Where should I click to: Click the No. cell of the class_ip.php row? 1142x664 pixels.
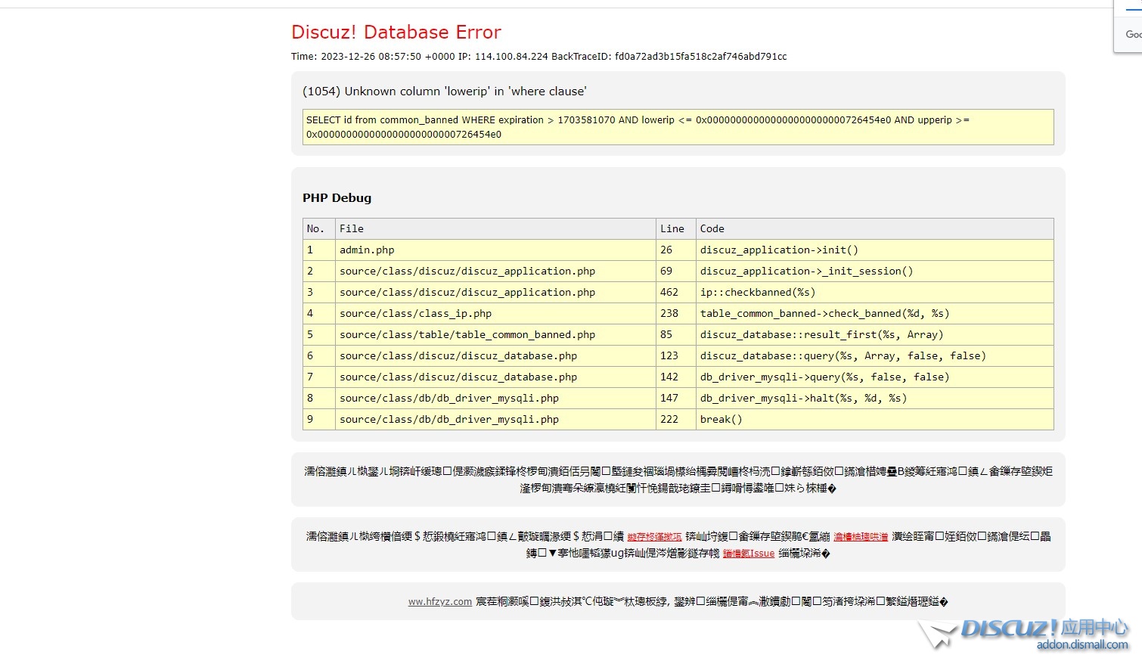click(x=319, y=313)
